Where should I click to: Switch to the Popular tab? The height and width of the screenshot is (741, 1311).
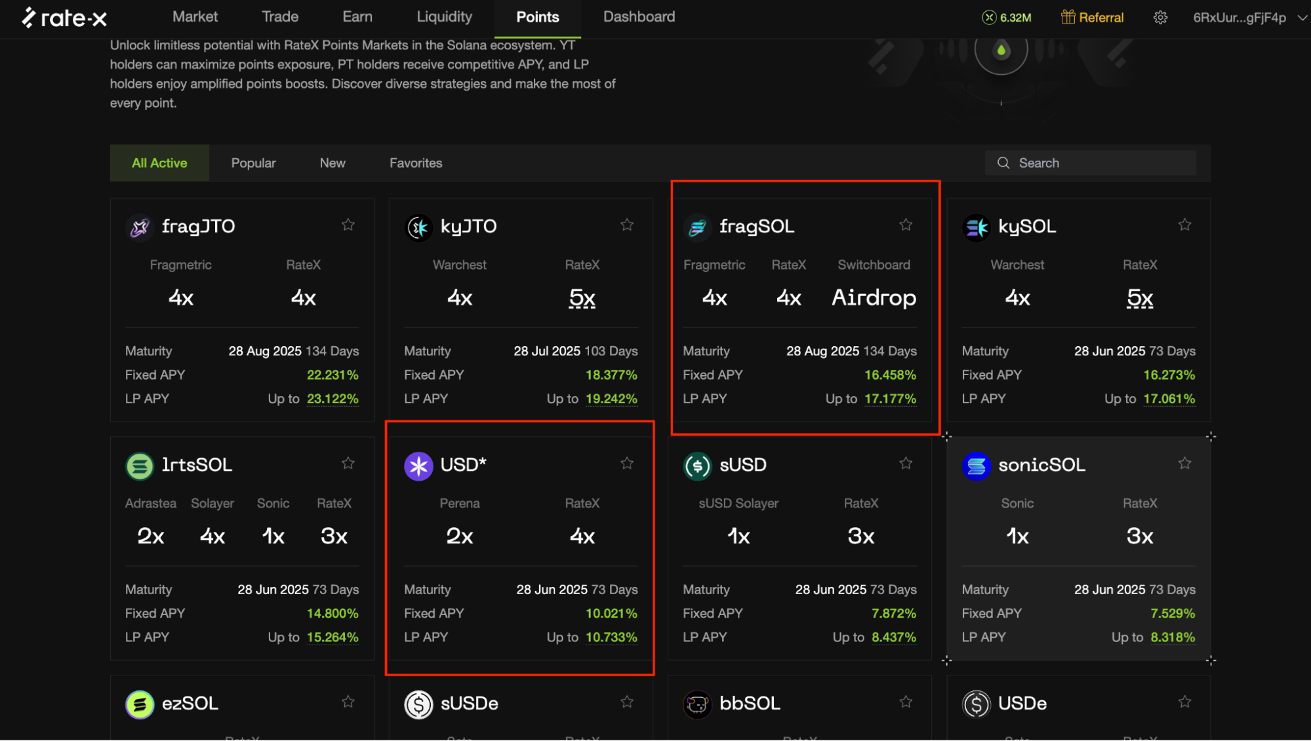coord(253,163)
